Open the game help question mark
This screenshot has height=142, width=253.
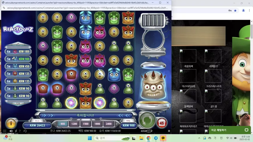20,131
